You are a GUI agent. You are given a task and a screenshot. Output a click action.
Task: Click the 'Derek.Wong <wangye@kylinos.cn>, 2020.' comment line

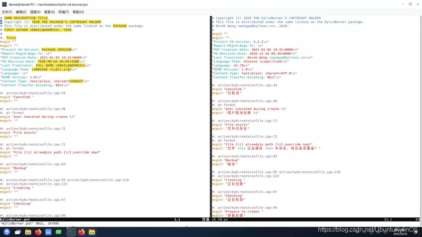[250, 26]
